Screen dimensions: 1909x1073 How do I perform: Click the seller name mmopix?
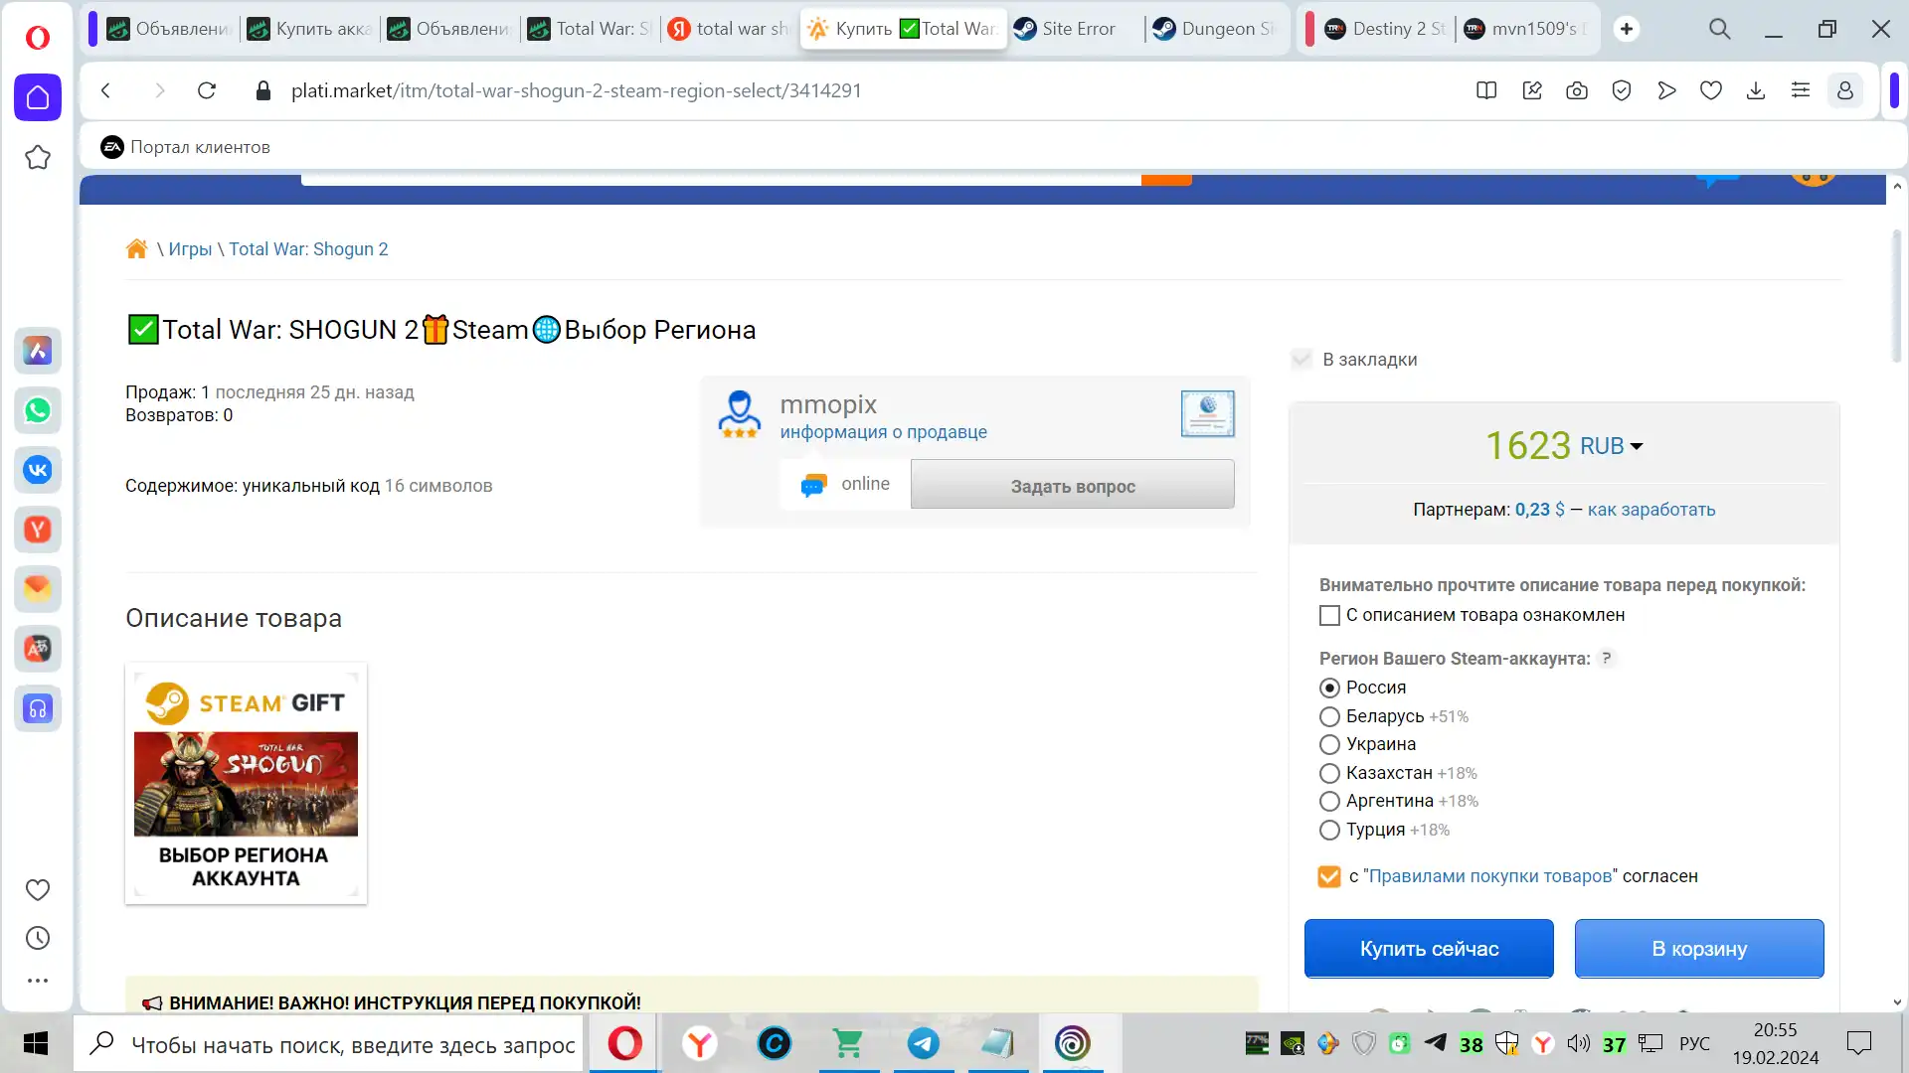(828, 404)
